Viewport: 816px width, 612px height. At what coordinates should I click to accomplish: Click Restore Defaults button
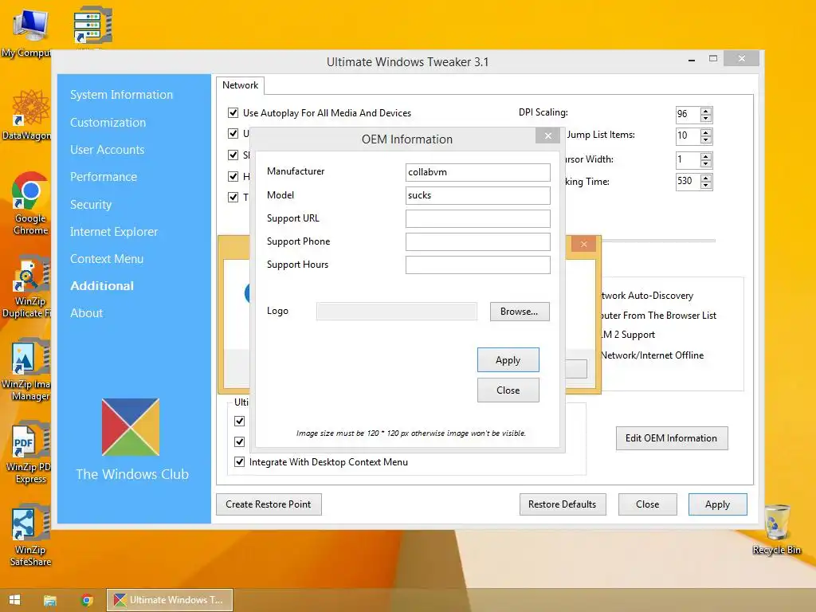coord(563,504)
